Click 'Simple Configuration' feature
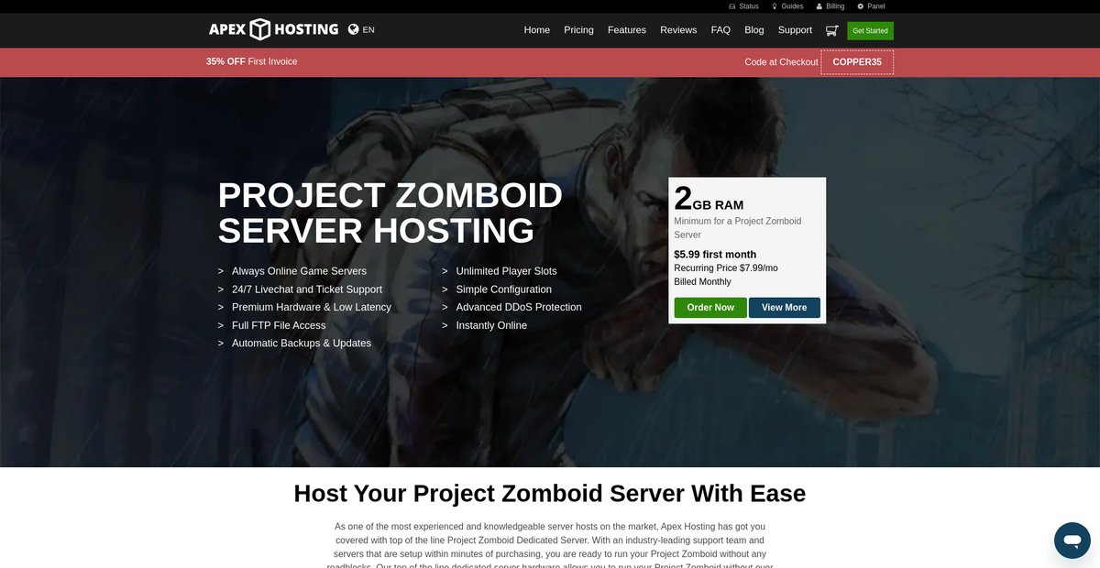Image resolution: width=1100 pixels, height=568 pixels. [504, 289]
